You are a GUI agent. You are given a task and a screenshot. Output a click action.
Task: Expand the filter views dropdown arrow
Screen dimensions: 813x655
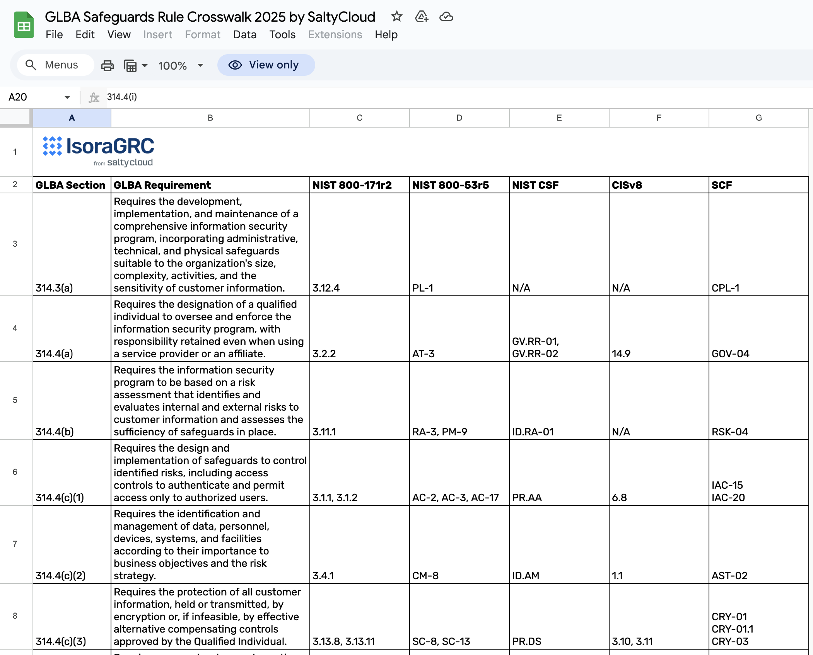(145, 65)
